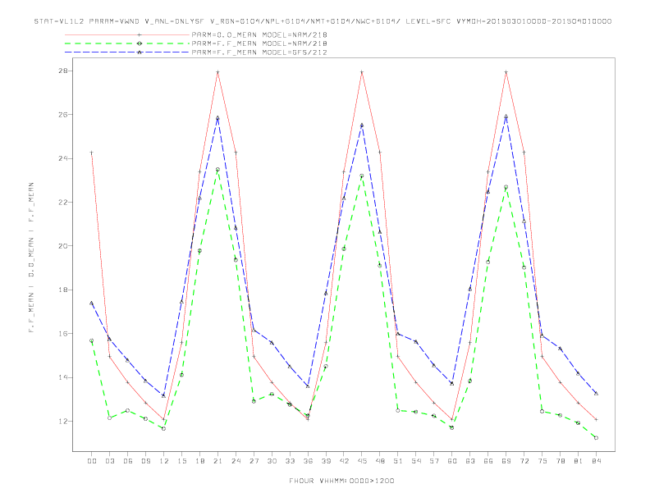
Task: Click x-axis tick label 48
Action: click(380, 461)
